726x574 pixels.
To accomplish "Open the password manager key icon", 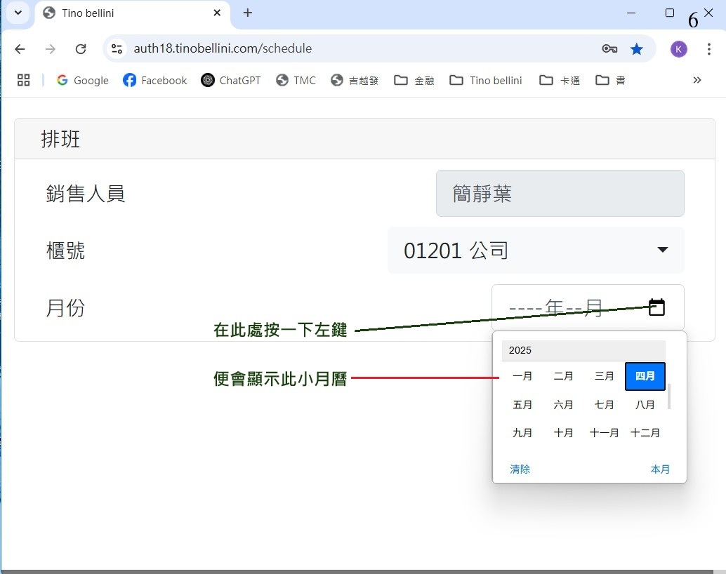I will pyautogui.click(x=609, y=48).
